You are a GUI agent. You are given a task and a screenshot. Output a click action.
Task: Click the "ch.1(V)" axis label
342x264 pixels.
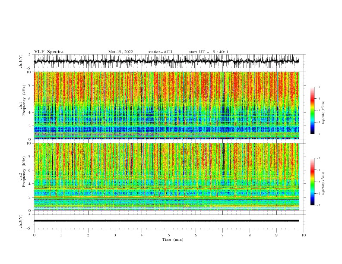tap(21, 61)
